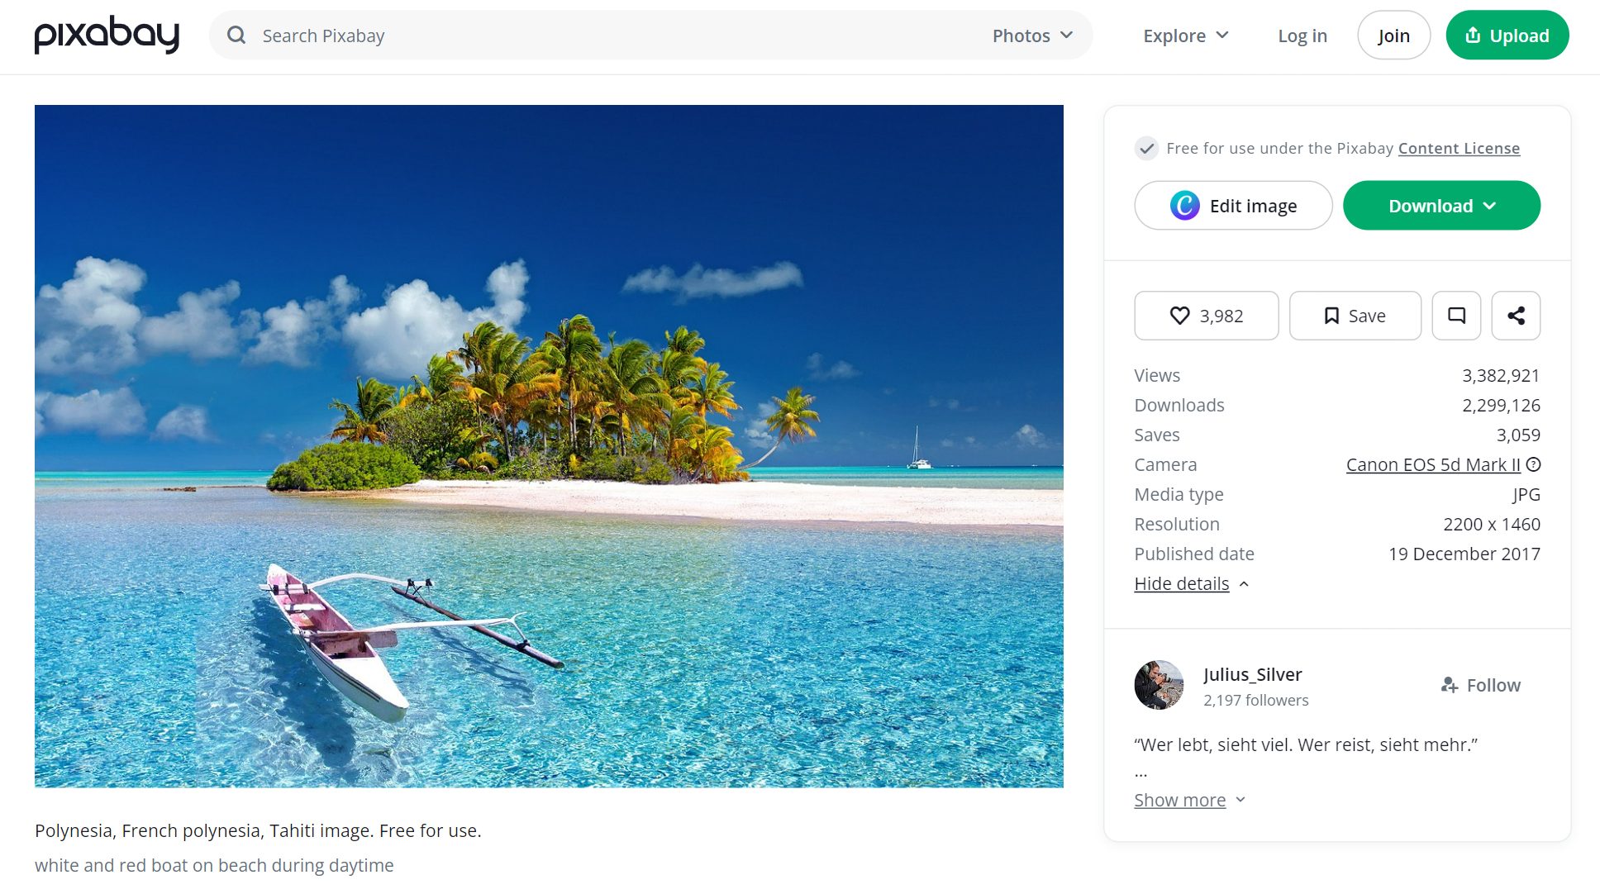This screenshot has width=1600, height=894.
Task: Open the Download dropdown
Action: [x=1441, y=206]
